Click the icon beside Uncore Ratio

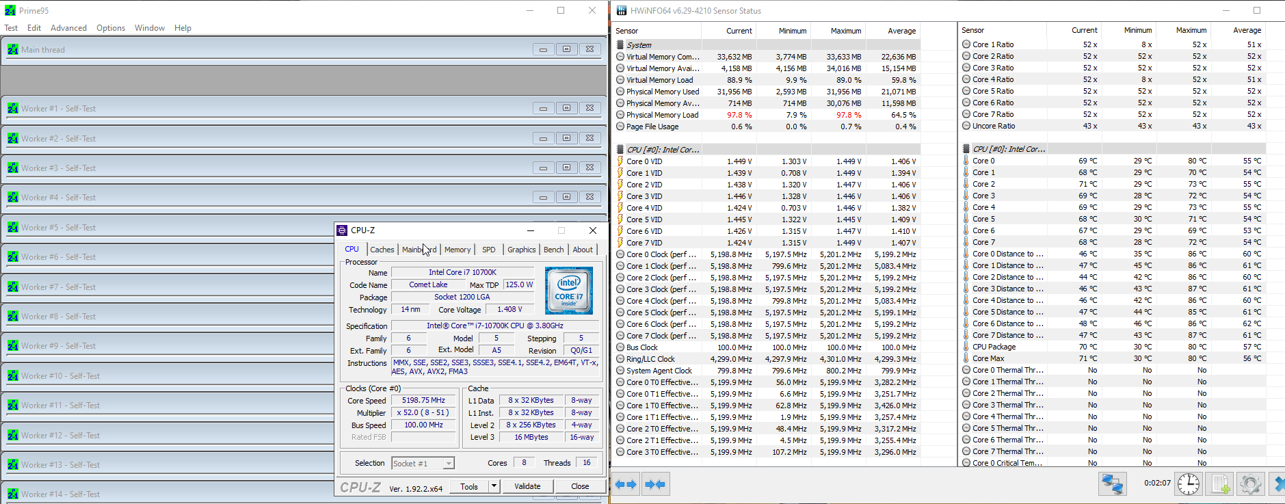(x=966, y=126)
